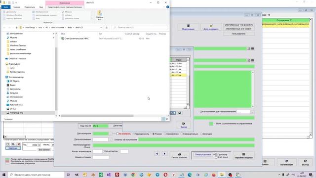The height and width of the screenshot is (178, 316).
Task: Click the Windows taskbar search box
Action: [x=36, y=175]
